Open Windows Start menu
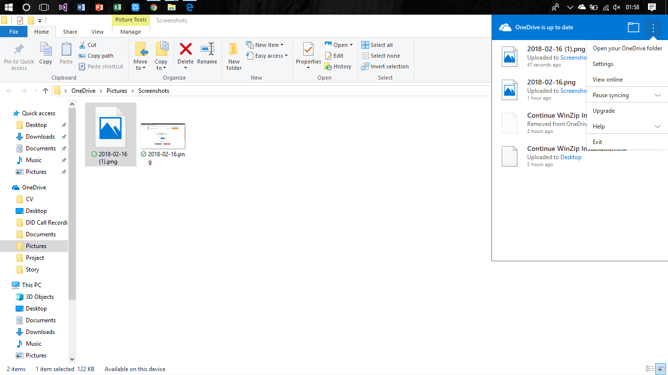 (8, 7)
